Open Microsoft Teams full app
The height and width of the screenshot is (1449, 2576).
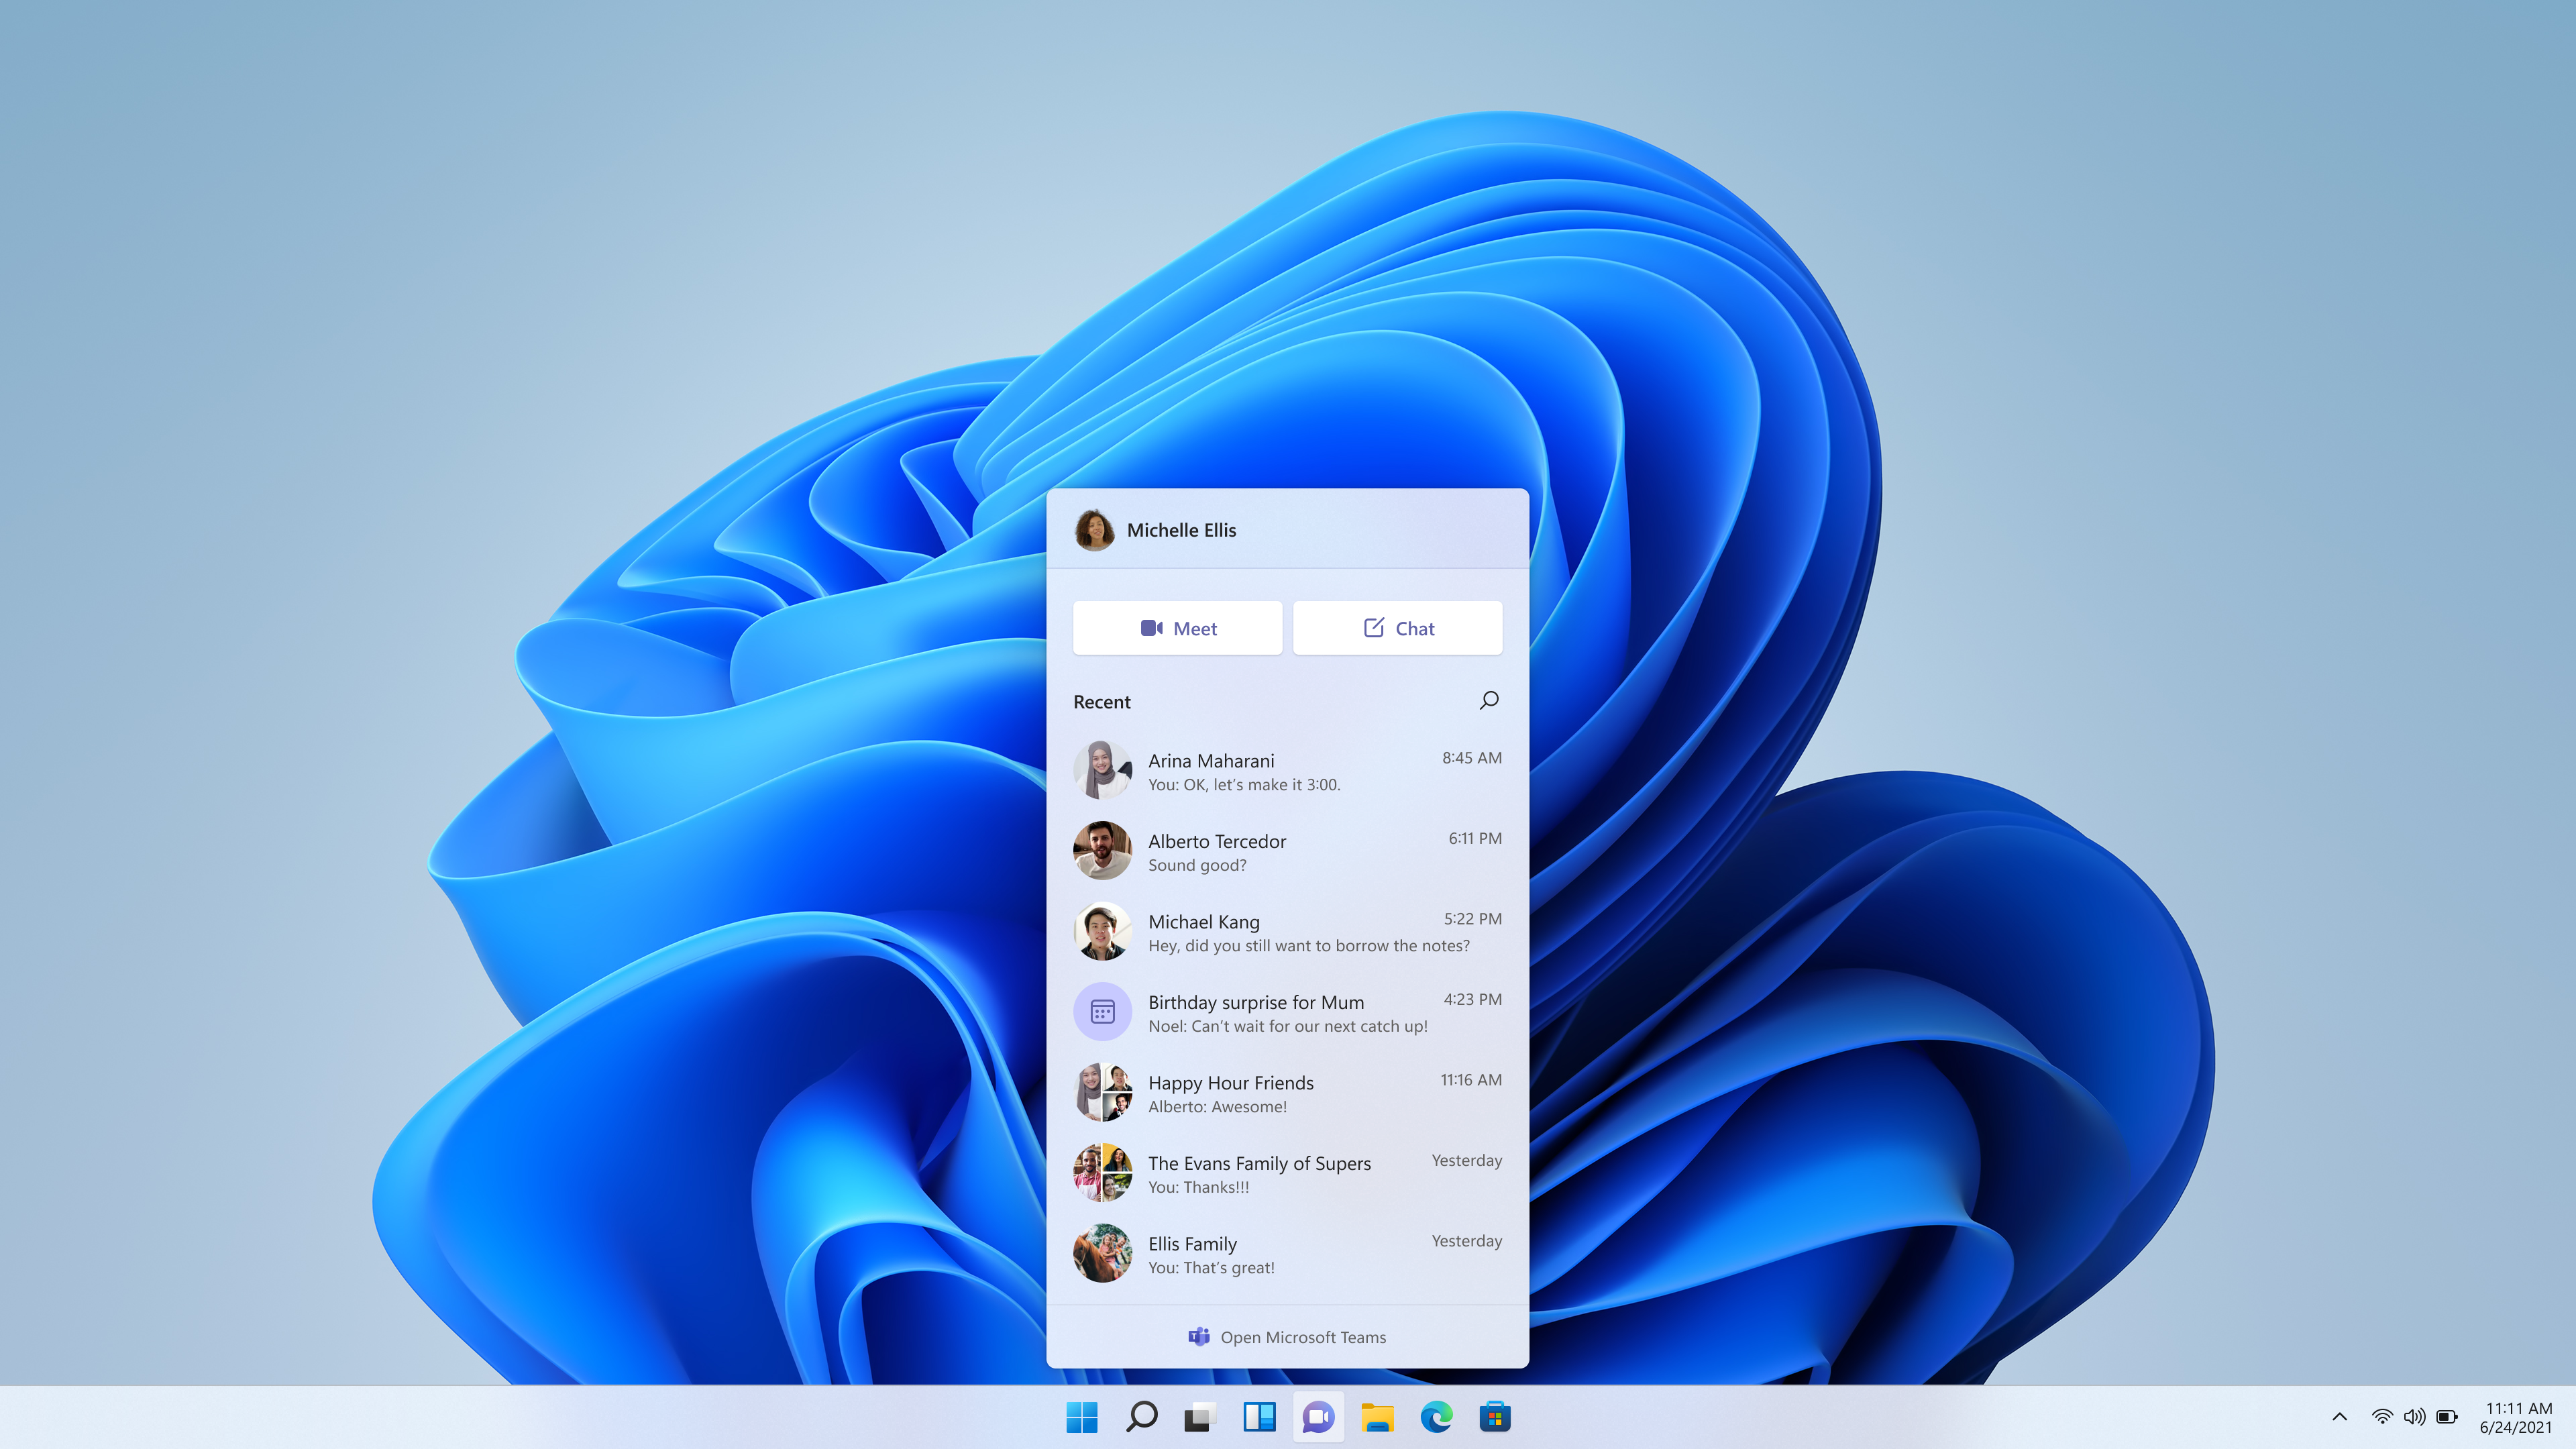pos(1286,1336)
